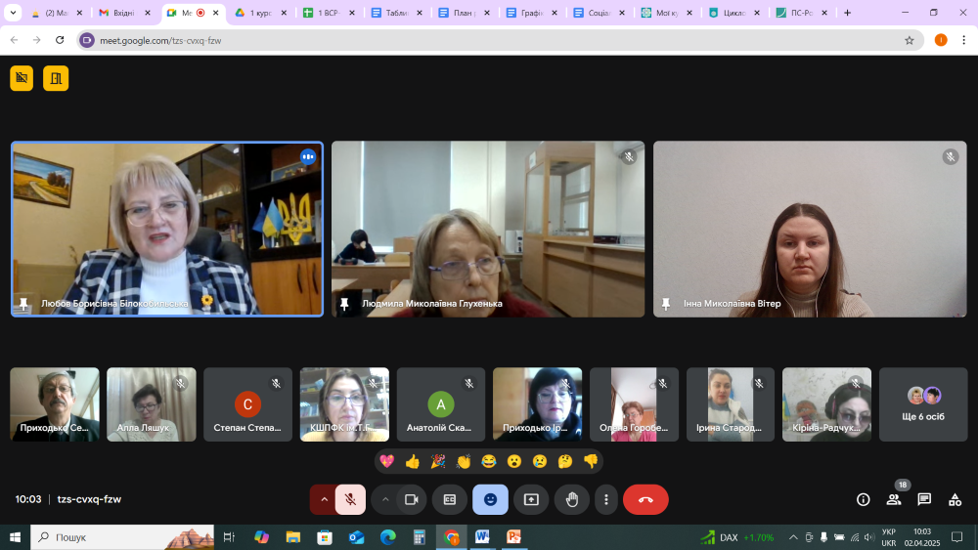
Task: Show hidden system tray icons chevron
Action: [793, 537]
